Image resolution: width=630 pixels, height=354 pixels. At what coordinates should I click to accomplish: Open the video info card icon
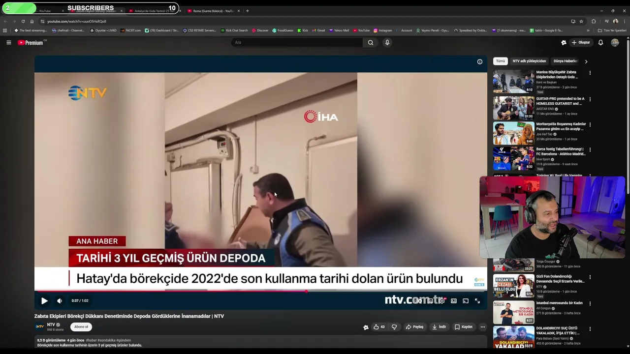click(479, 62)
